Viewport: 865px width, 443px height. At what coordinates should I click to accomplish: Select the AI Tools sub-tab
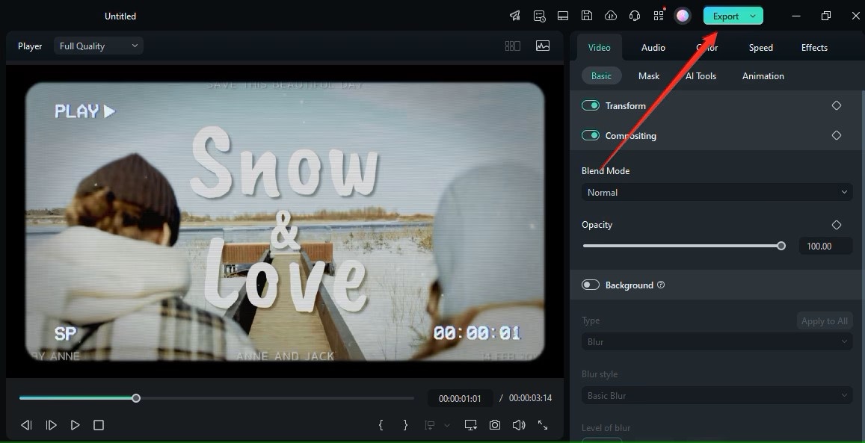(x=701, y=76)
